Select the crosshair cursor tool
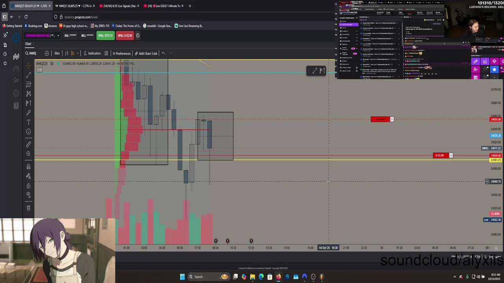 click(x=28, y=66)
